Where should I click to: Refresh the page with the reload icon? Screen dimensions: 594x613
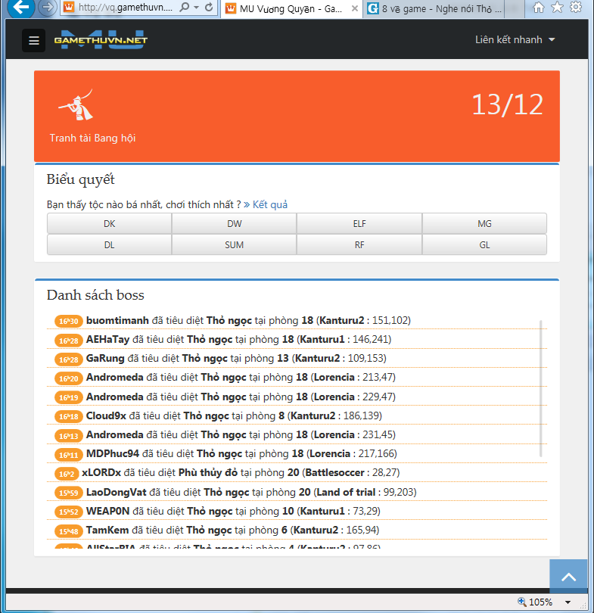click(x=208, y=8)
